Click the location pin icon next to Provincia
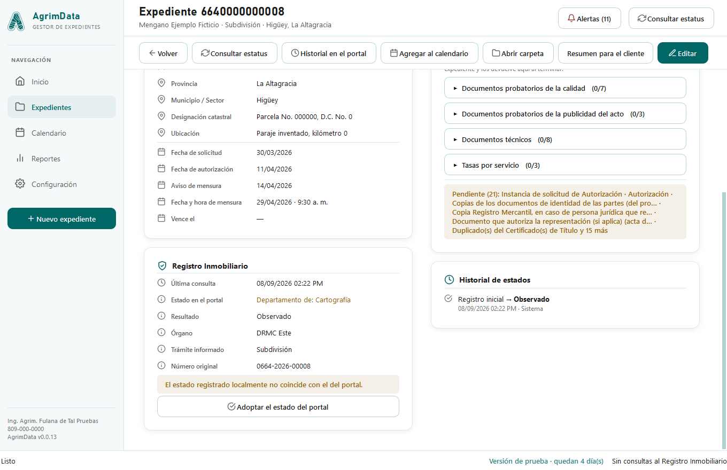This screenshot has width=727, height=470. coord(161,84)
